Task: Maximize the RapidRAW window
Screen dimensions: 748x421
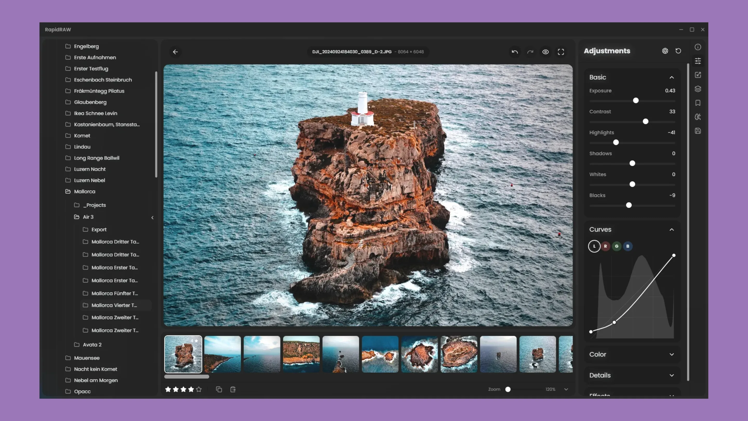Action: coord(692,30)
